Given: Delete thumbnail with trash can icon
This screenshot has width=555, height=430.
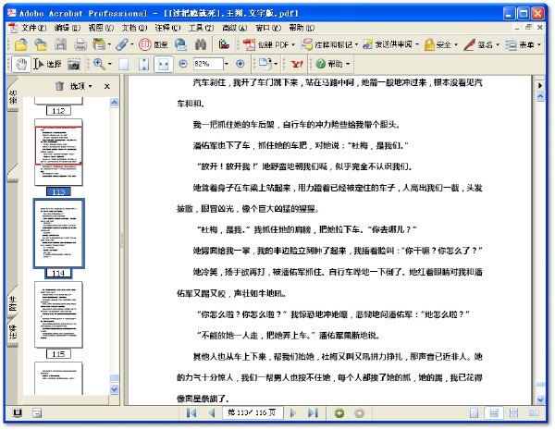Looking at the screenshot, I should [x=59, y=86].
